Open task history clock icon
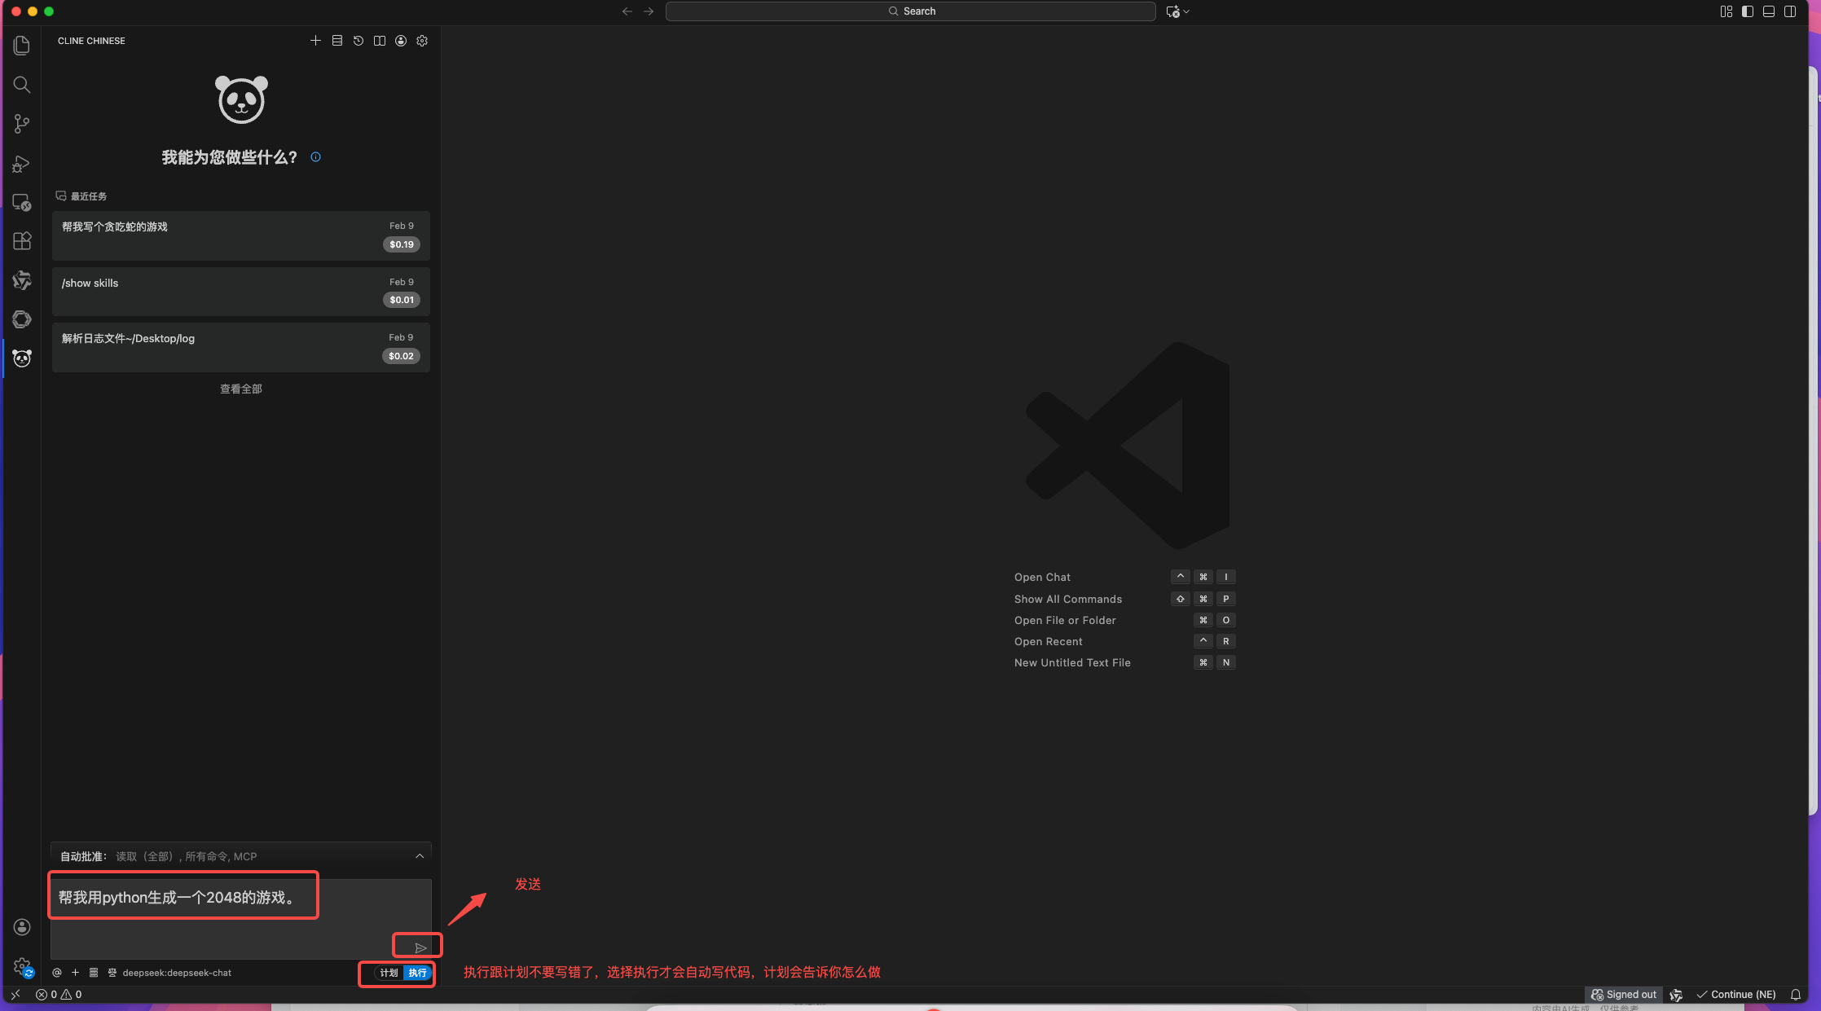This screenshot has height=1011, width=1821. pyautogui.click(x=358, y=41)
